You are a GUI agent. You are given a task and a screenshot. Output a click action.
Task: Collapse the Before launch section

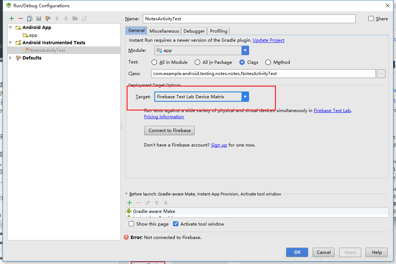coord(126,194)
